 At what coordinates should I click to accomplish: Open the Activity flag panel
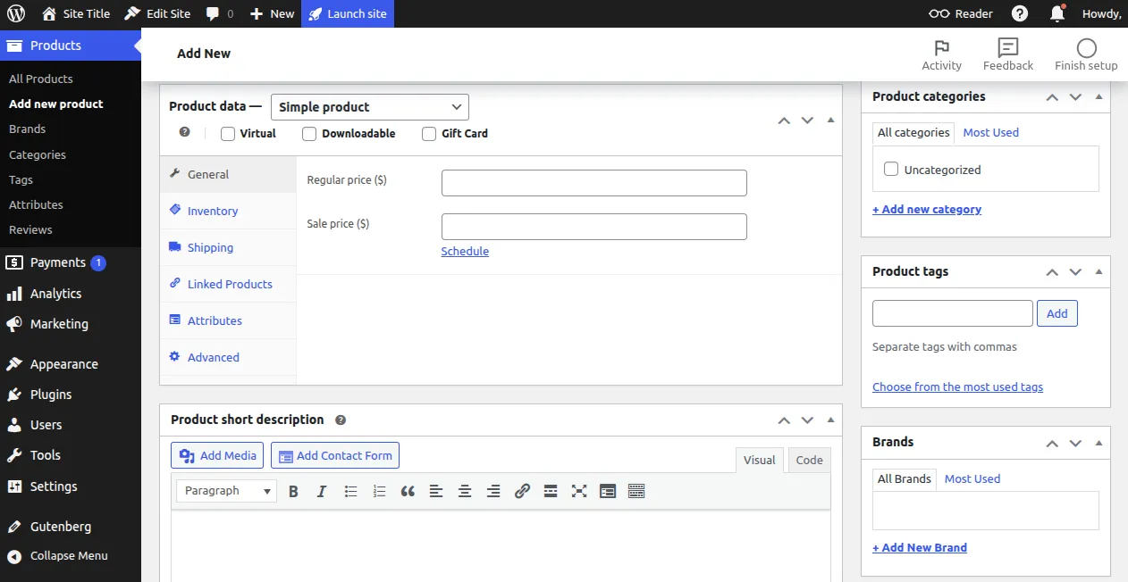[x=941, y=54]
